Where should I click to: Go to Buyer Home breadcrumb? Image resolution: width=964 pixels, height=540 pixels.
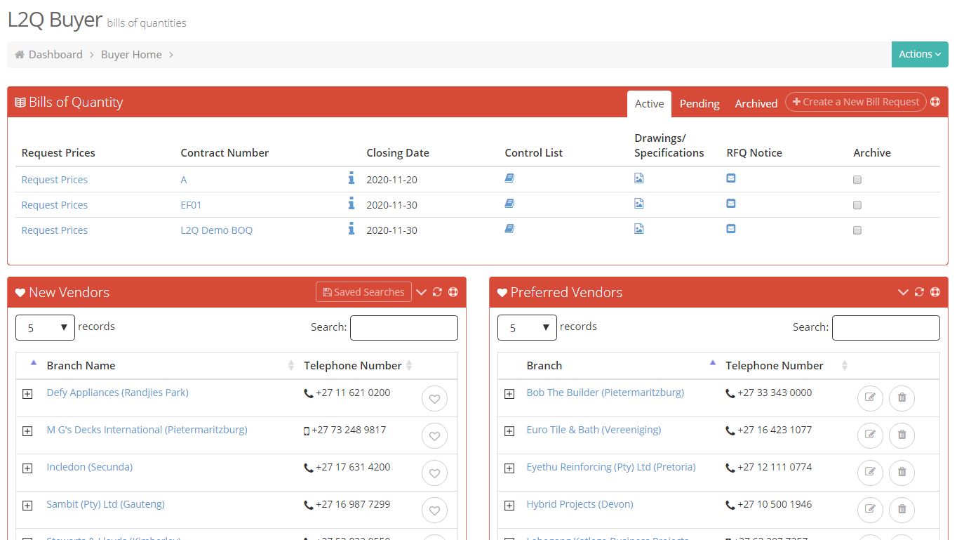[x=131, y=54]
